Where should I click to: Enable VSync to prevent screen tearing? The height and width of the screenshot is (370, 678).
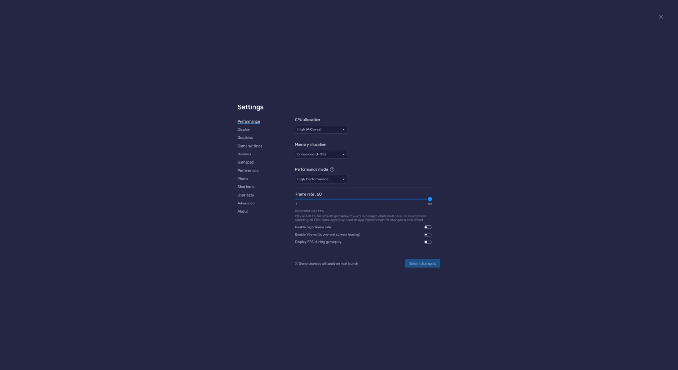tap(427, 235)
